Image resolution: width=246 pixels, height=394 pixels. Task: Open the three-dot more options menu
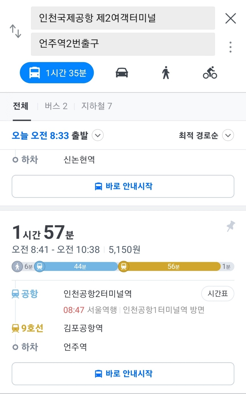point(230,47)
